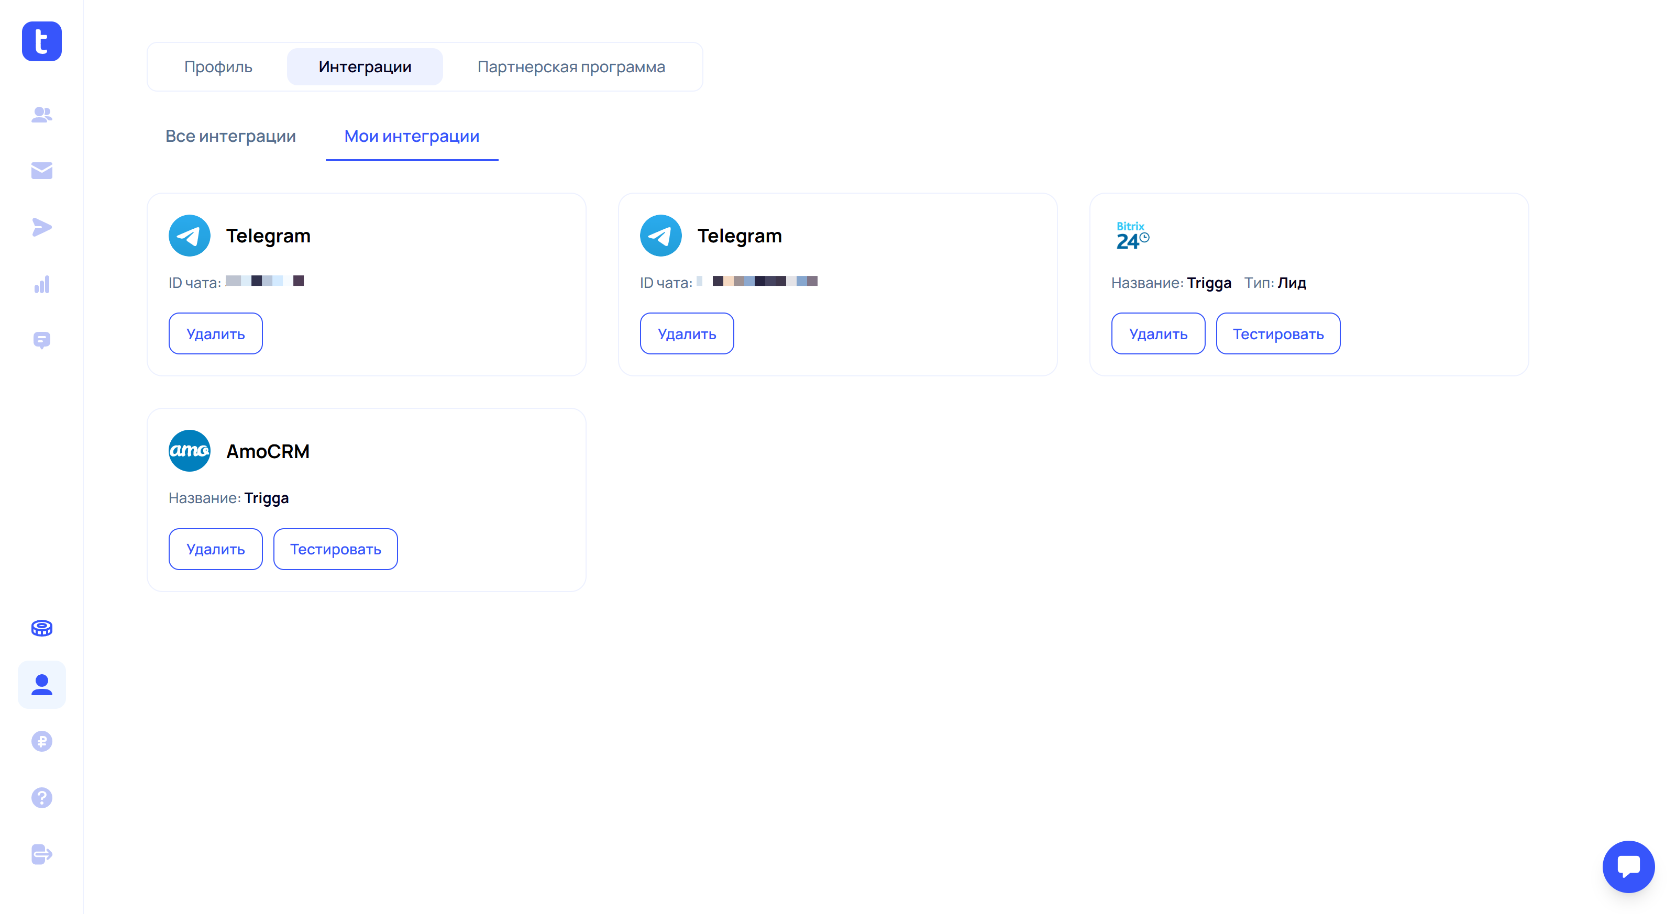The image size is (1676, 914).
Task: Switch to the Профиль tab
Action: [218, 67]
